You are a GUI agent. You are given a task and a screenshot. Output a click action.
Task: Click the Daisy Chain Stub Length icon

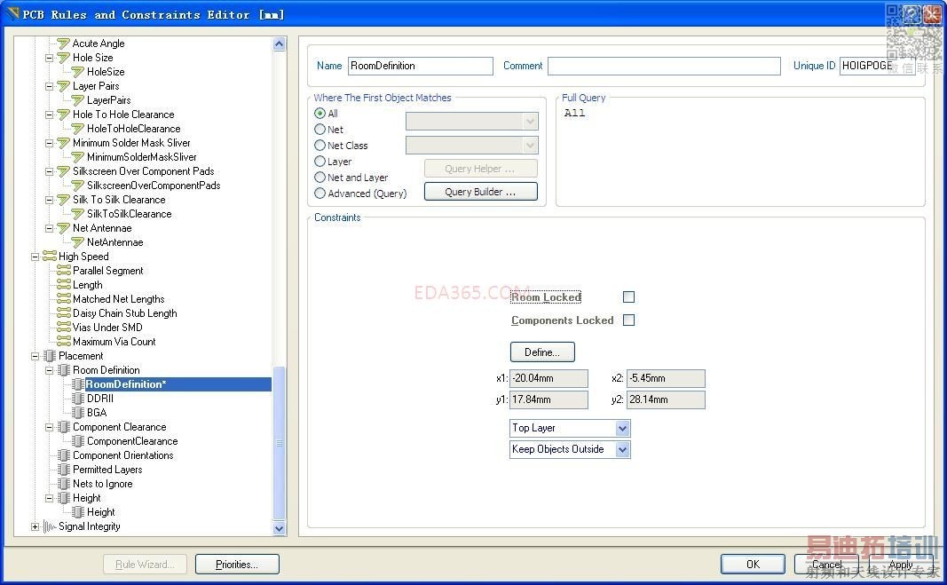(x=63, y=313)
